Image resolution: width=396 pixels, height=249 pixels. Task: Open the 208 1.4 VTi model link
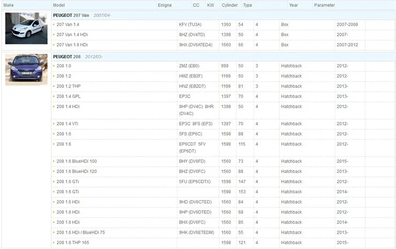click(x=67, y=124)
